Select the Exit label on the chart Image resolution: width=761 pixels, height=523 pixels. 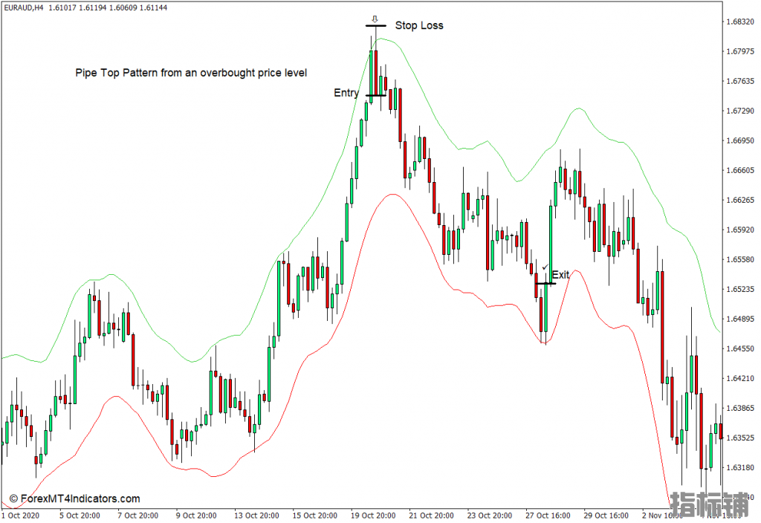pyautogui.click(x=560, y=275)
